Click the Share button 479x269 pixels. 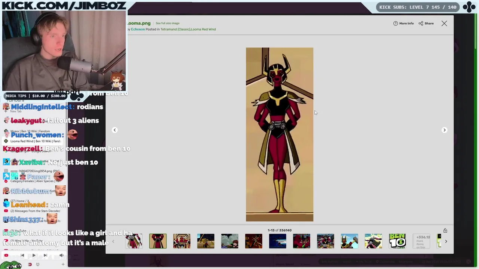(x=426, y=24)
